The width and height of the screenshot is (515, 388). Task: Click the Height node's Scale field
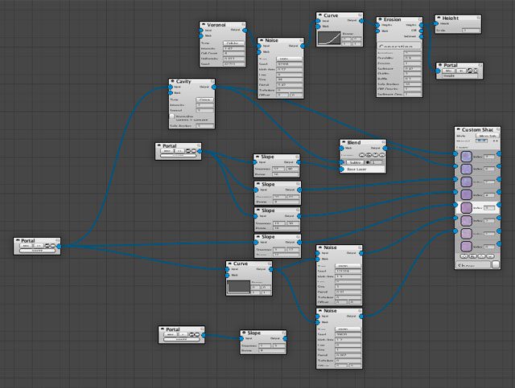click(x=471, y=31)
